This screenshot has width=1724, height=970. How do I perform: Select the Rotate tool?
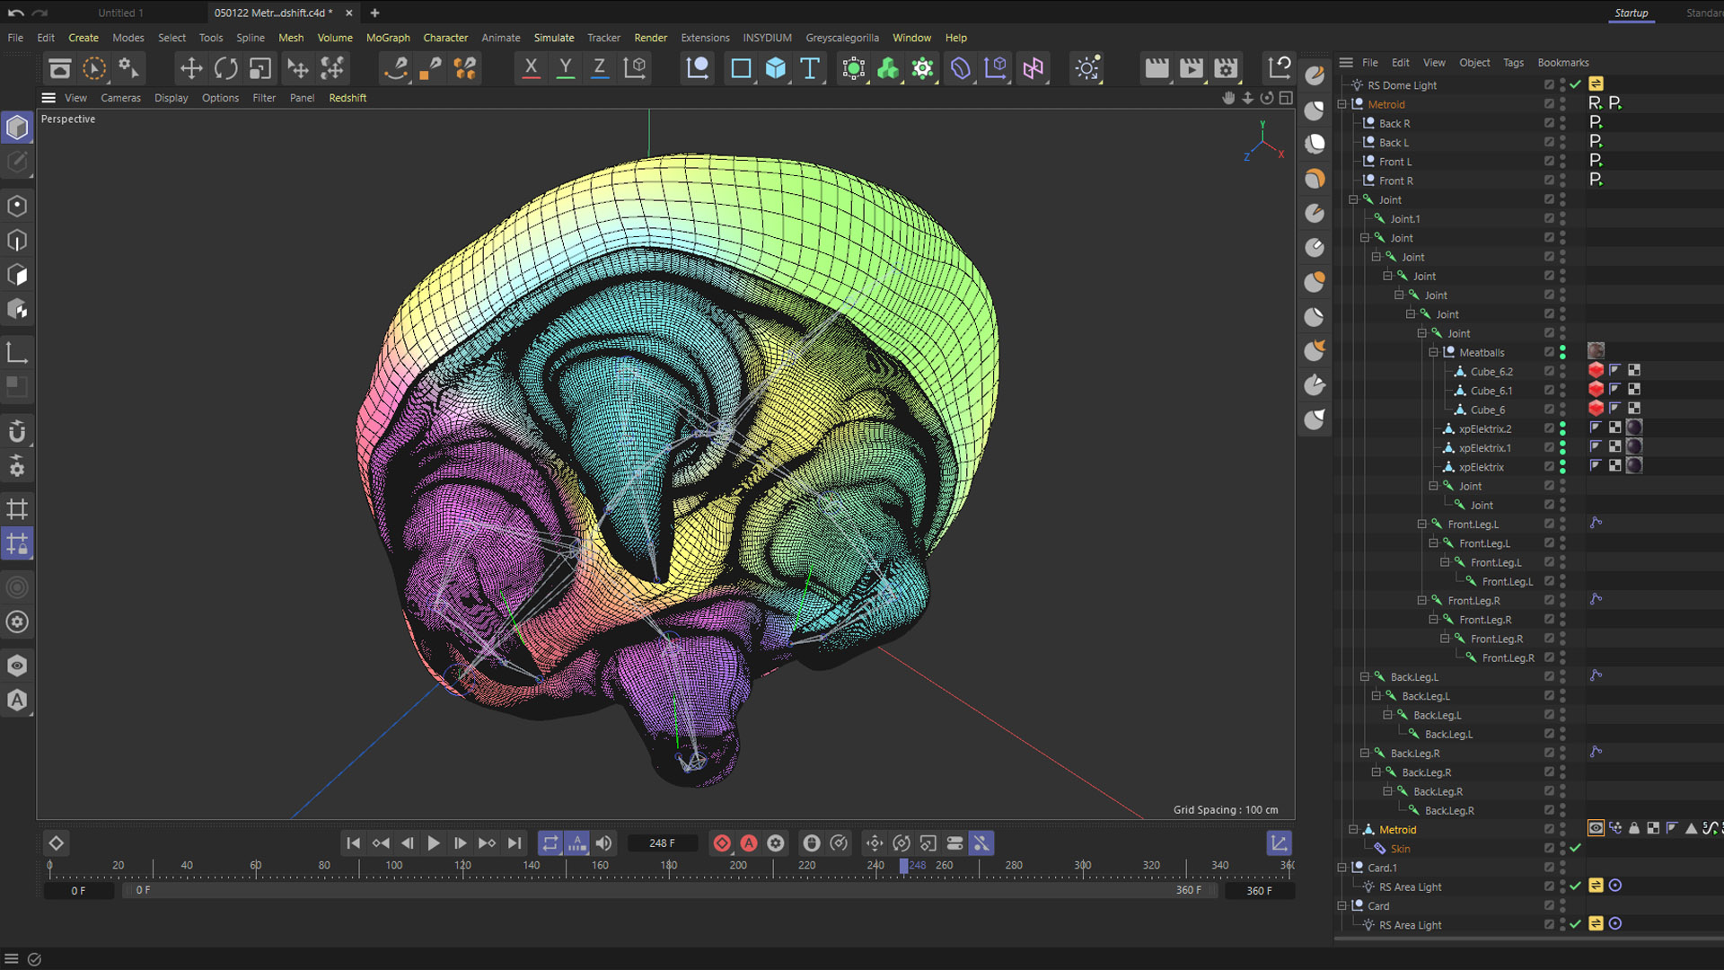225,68
